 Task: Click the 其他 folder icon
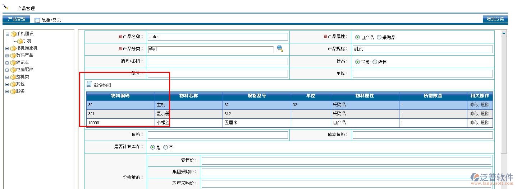13,84
